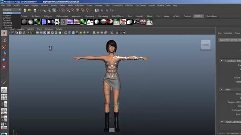Toggle smooth shade all display
Image resolution: width=241 pixels, height=135 pixels.
point(69,33)
